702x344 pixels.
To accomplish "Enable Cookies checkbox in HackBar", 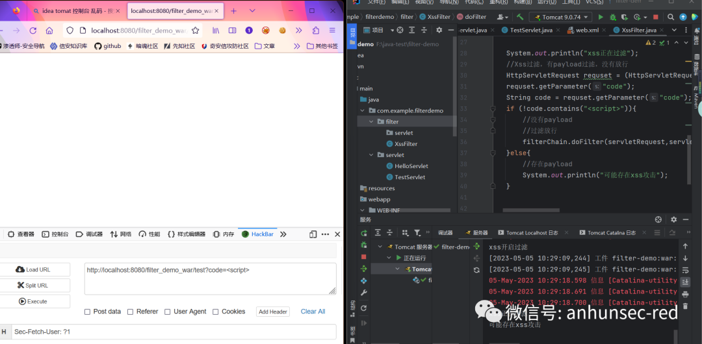I will pos(215,312).
